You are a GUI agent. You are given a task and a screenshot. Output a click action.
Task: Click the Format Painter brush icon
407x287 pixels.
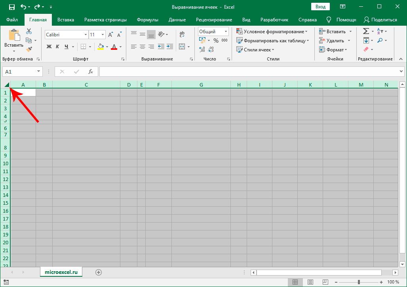pyautogui.click(x=29, y=49)
